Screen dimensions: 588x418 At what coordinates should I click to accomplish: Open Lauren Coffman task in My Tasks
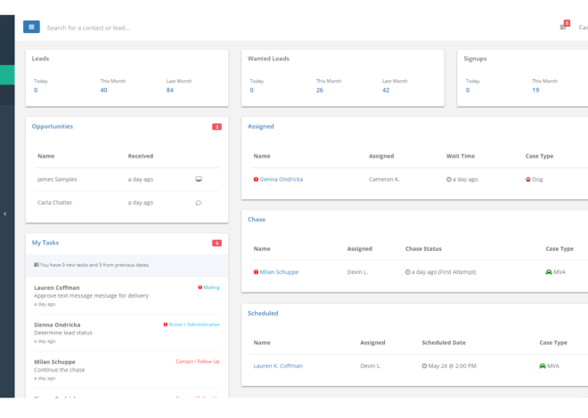(x=127, y=295)
